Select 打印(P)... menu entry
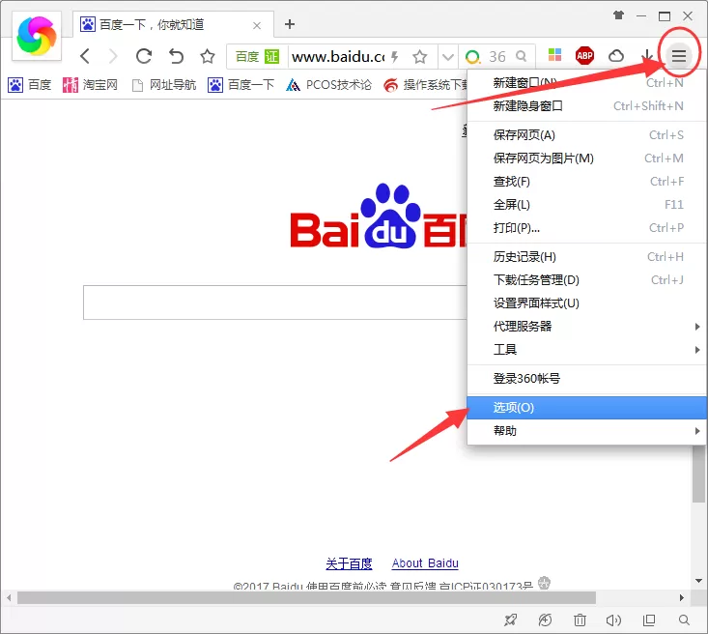The width and height of the screenshot is (708, 634). (587, 227)
